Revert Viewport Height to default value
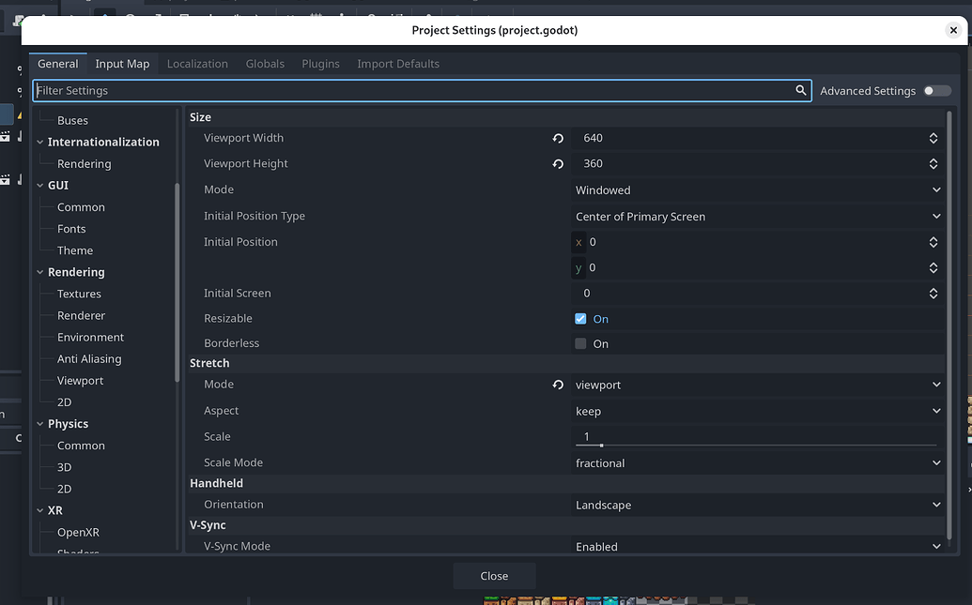This screenshot has height=605, width=972. click(558, 163)
